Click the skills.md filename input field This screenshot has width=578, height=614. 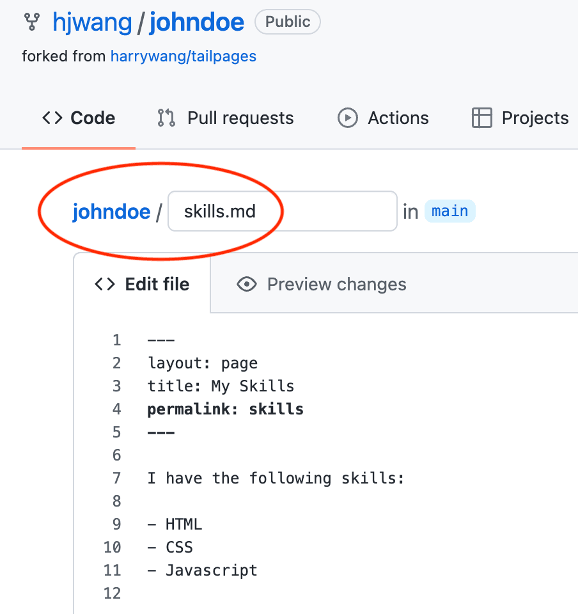(283, 212)
